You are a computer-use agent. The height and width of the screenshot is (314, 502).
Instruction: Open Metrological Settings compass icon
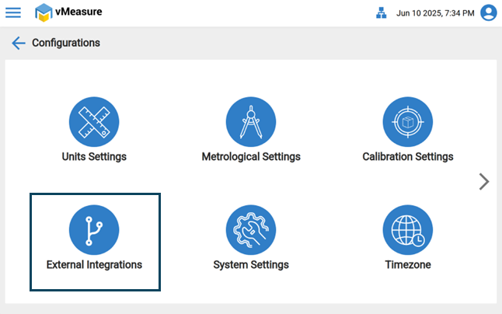(x=250, y=122)
